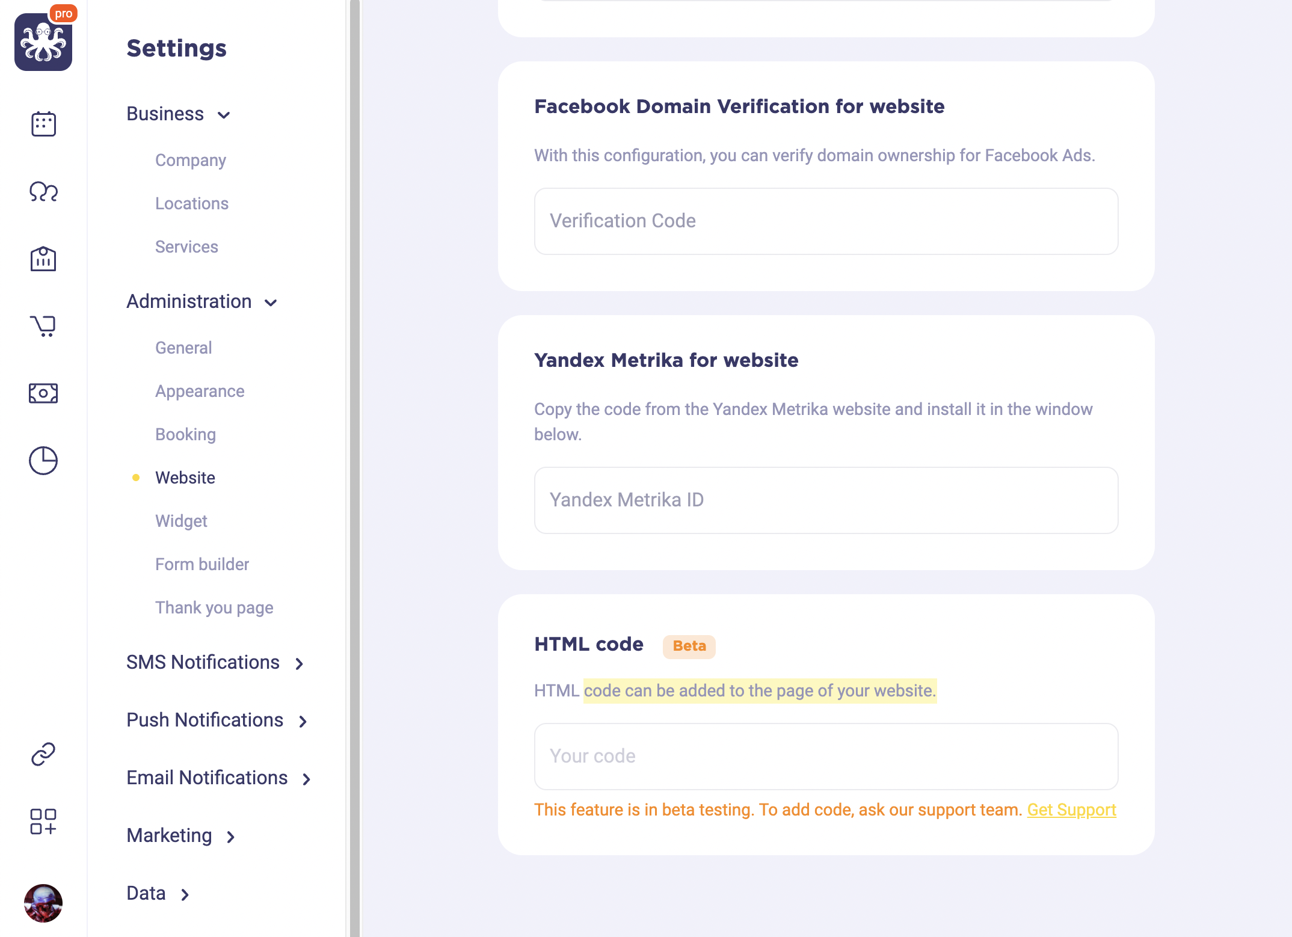1292x937 pixels.
Task: Click the link chain icon
Action: pyautogui.click(x=43, y=754)
